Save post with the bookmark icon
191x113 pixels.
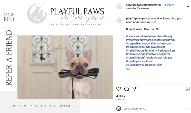[188, 89]
